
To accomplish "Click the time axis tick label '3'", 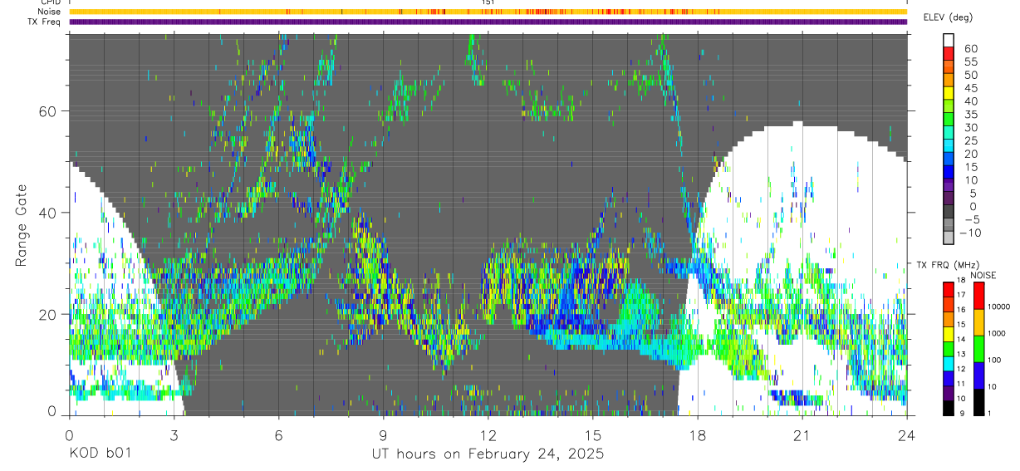I will coord(174,434).
